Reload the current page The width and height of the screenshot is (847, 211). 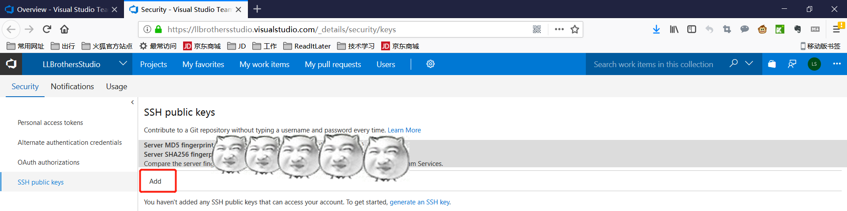point(47,29)
